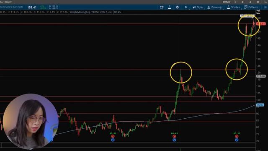The image size is (268, 151).
Task: Click the yellow high price bubble label
Action: point(247,16)
